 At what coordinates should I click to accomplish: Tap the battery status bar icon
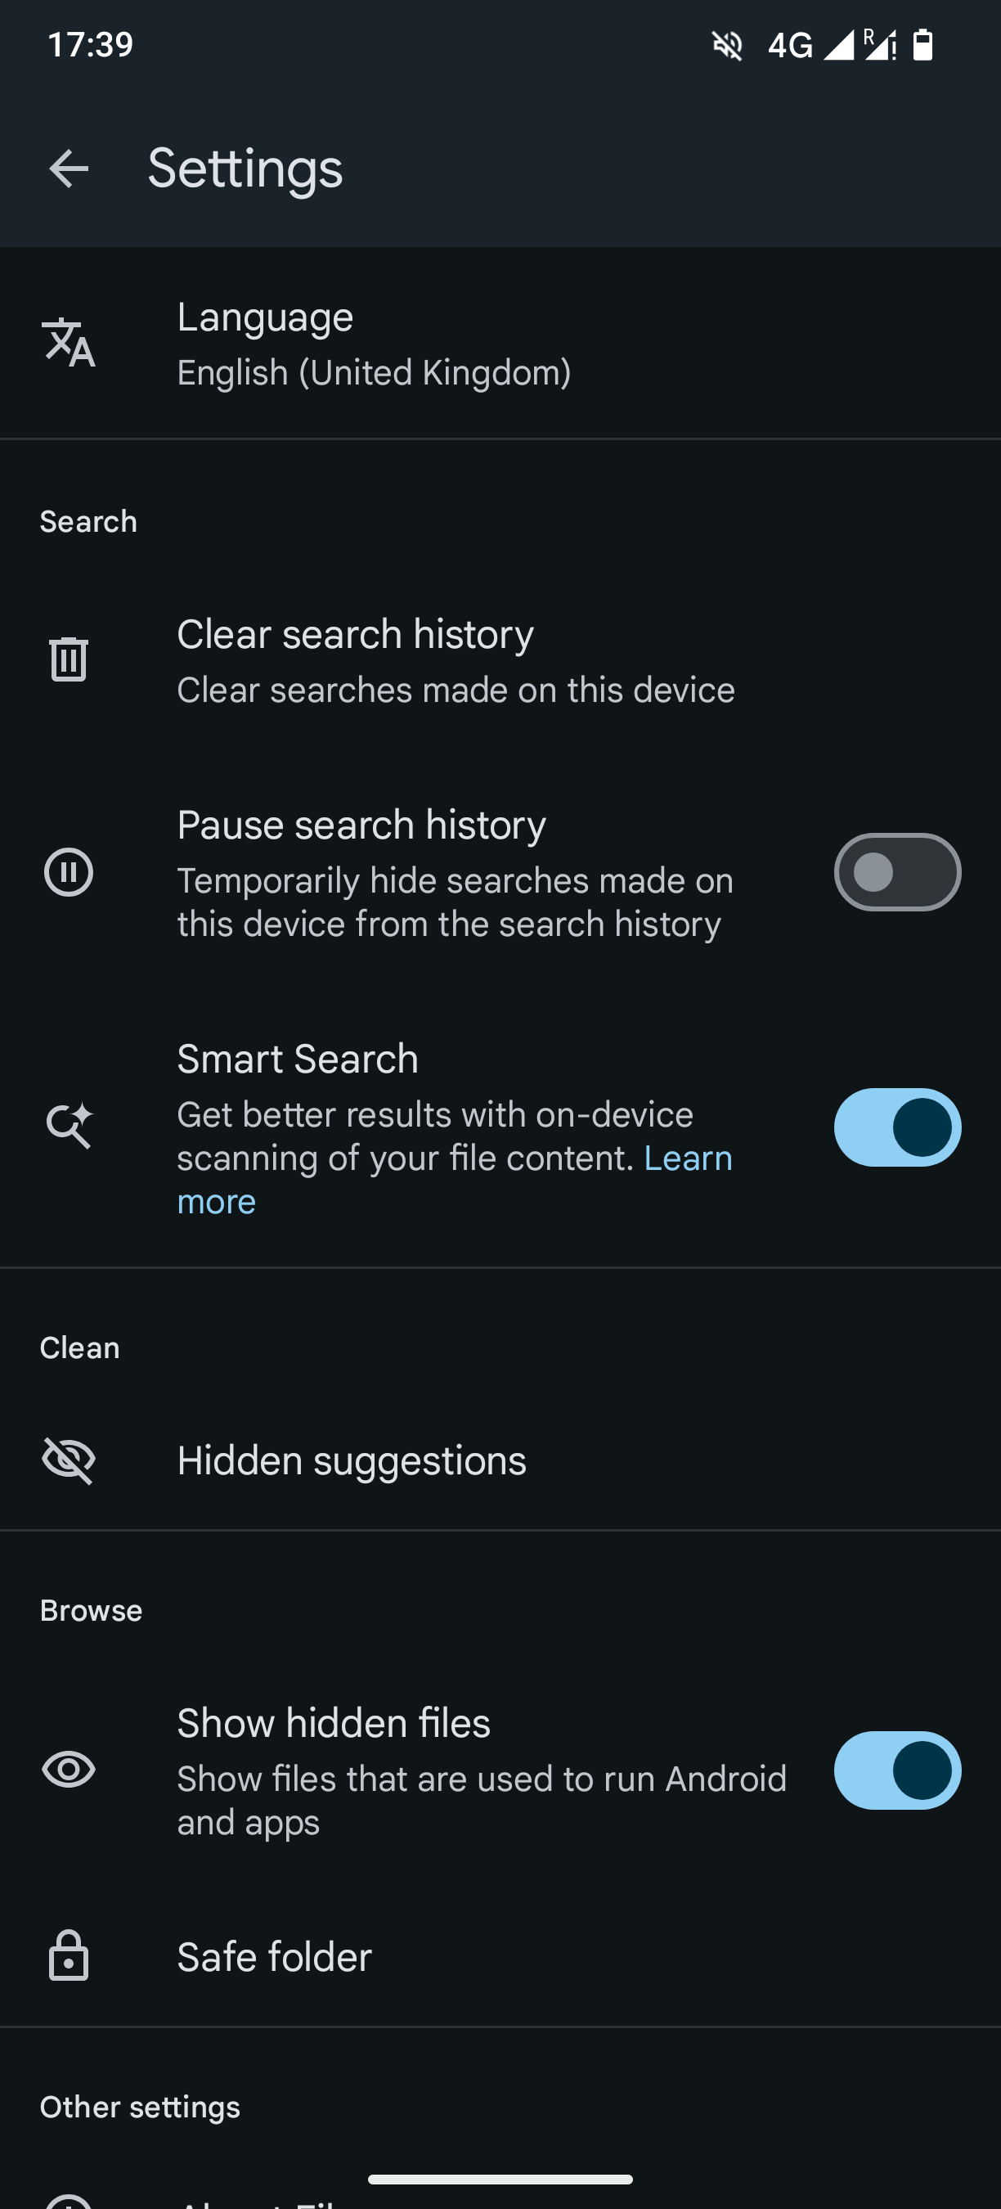coord(922,45)
